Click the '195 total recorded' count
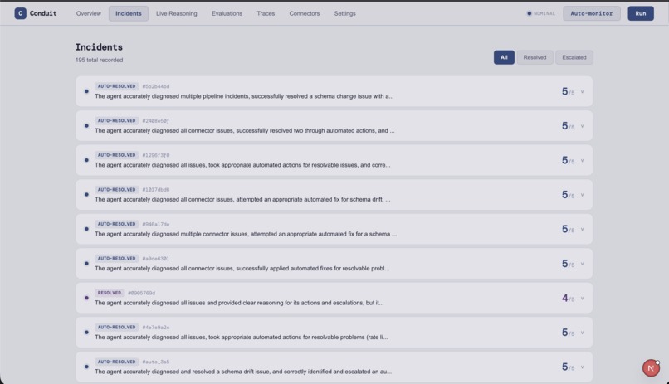 (99, 60)
